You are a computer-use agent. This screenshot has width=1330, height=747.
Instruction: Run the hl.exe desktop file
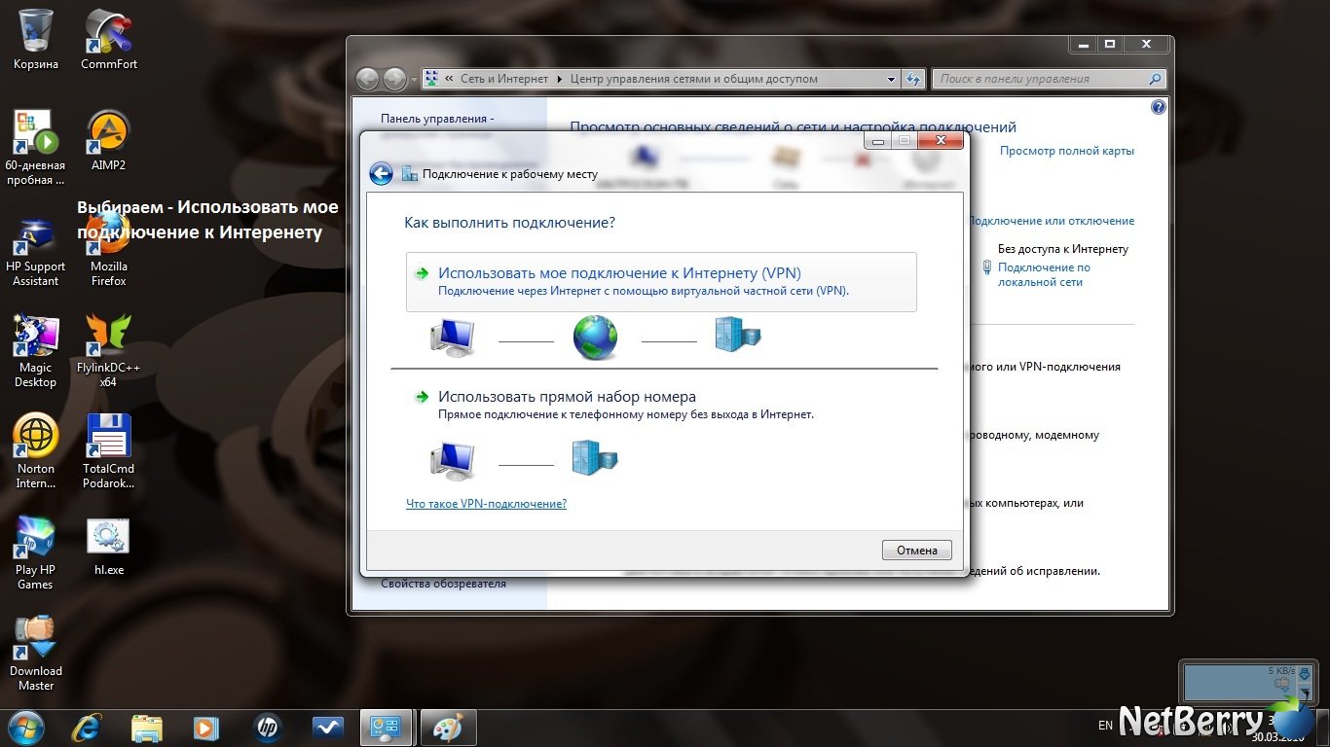pyautogui.click(x=109, y=547)
